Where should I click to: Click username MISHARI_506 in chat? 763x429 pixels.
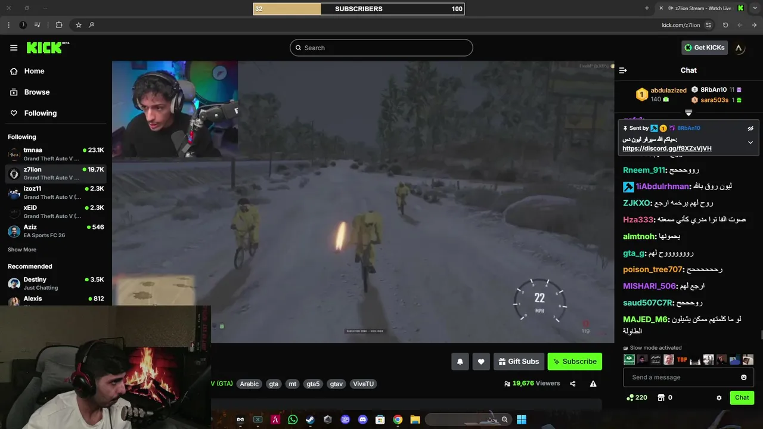click(x=650, y=287)
